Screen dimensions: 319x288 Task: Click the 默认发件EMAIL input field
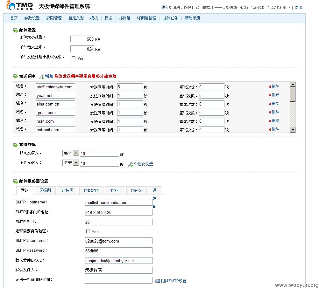(x=118, y=261)
